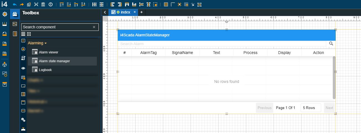361x133 pixels.
Task: Click the Align left icon
Action: point(113,4)
